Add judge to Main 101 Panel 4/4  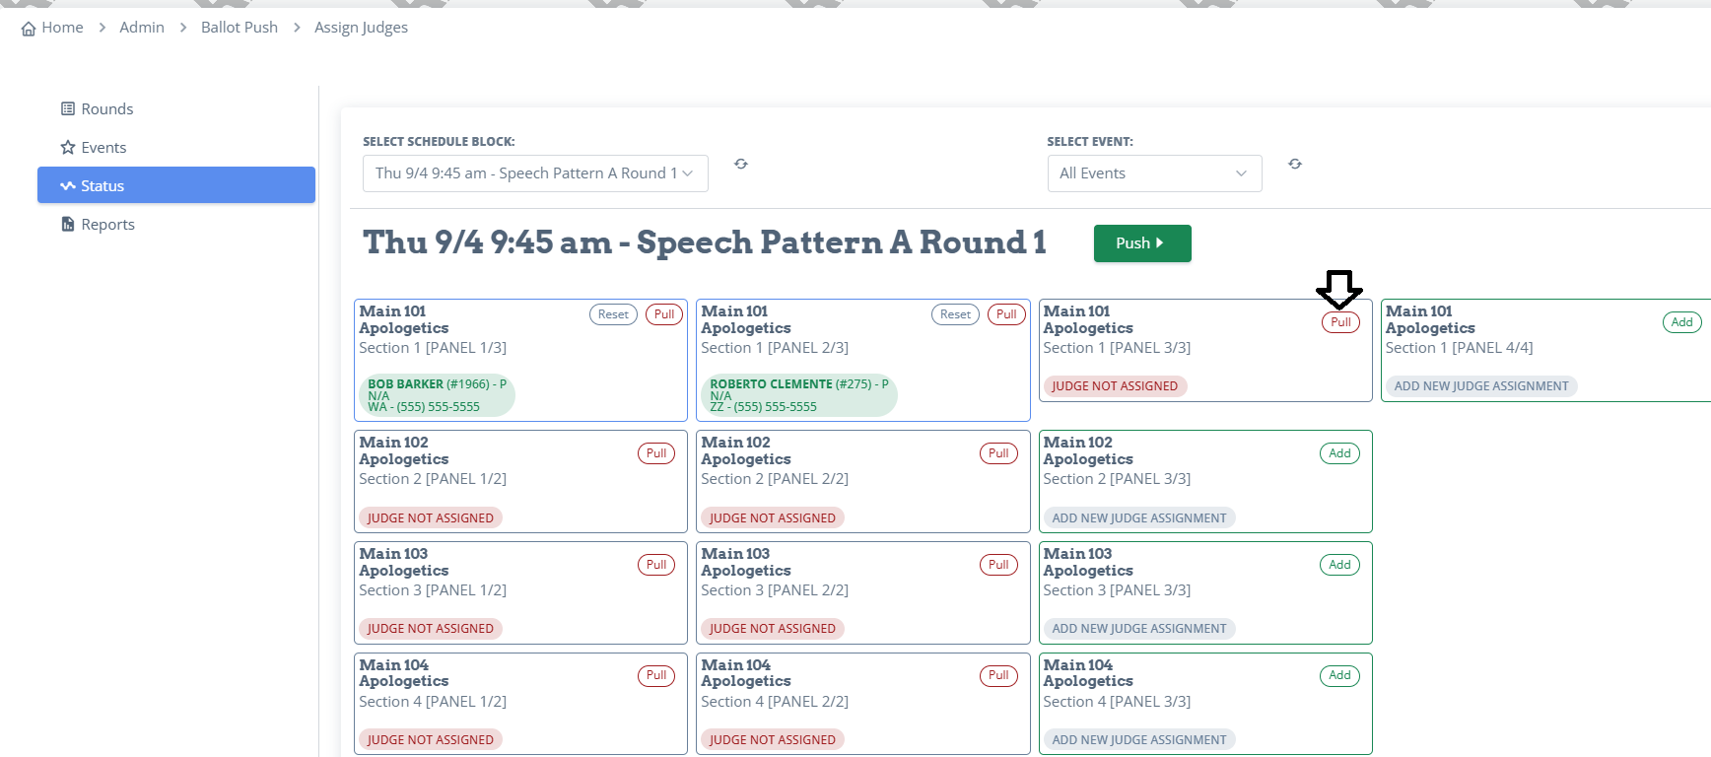tap(1681, 322)
